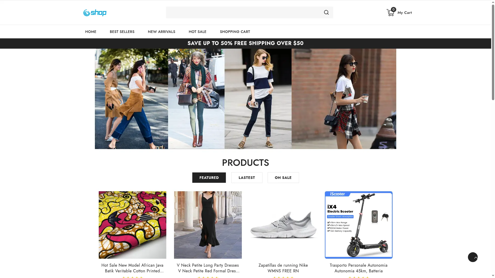Open the shopping cart icon
The width and height of the screenshot is (495, 278).
tap(391, 12)
